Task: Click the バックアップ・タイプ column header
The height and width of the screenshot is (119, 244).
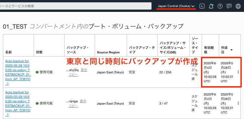Action: [x=142, y=50]
